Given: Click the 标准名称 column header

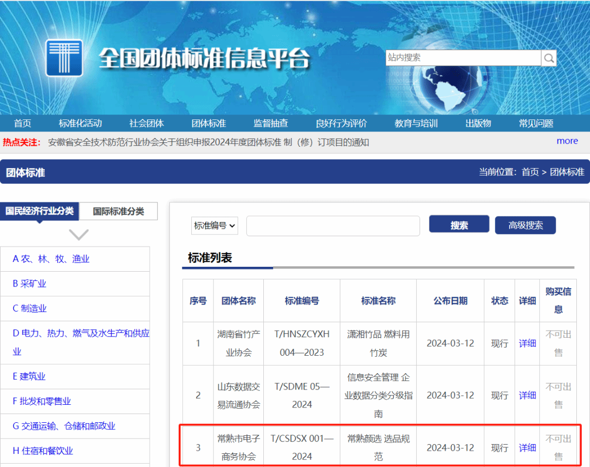Looking at the screenshot, I should [378, 301].
